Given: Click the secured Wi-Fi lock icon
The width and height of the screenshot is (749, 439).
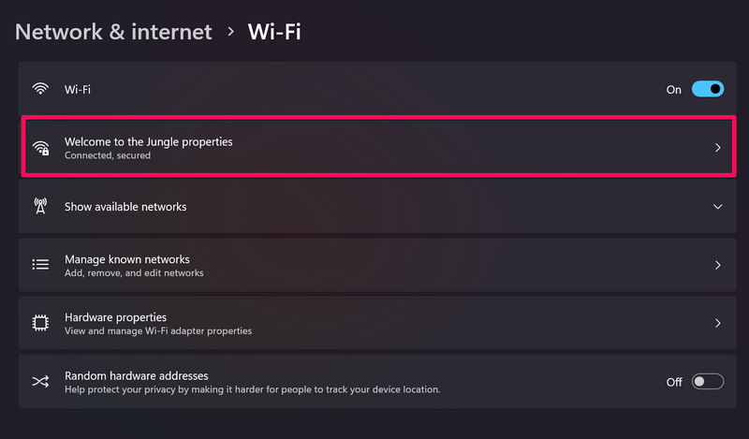Looking at the screenshot, I should tap(41, 148).
